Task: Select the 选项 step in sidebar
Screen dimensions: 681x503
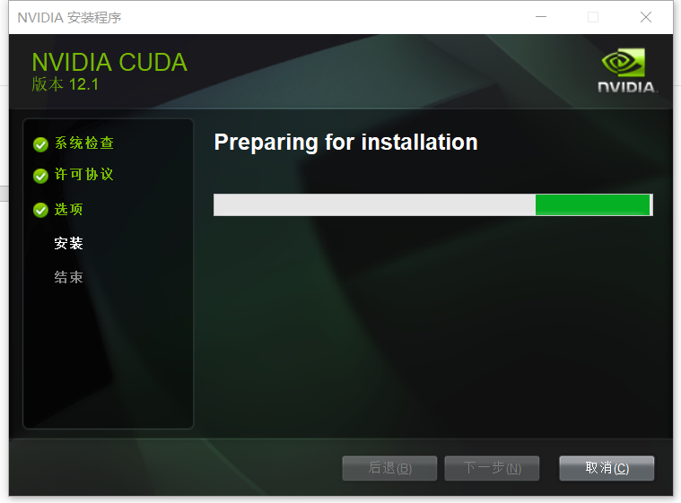Action: 68,209
